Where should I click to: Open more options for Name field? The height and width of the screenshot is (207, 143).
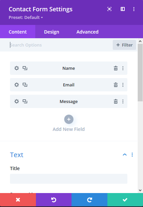click(x=123, y=68)
